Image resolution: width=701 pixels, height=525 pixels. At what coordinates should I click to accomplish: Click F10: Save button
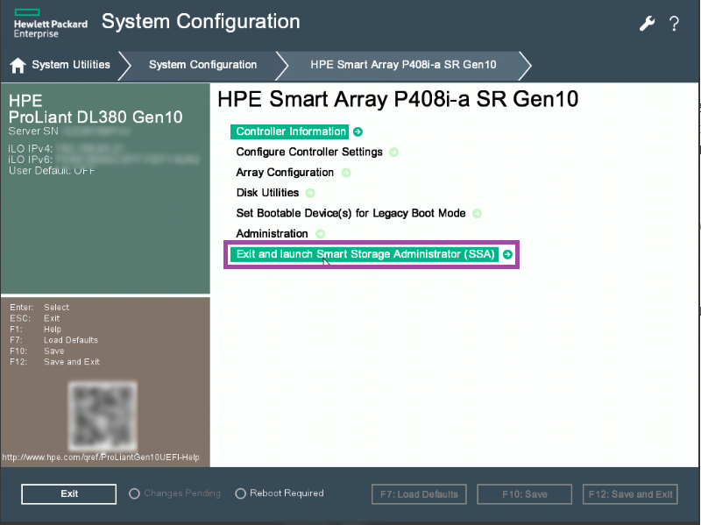point(524,494)
